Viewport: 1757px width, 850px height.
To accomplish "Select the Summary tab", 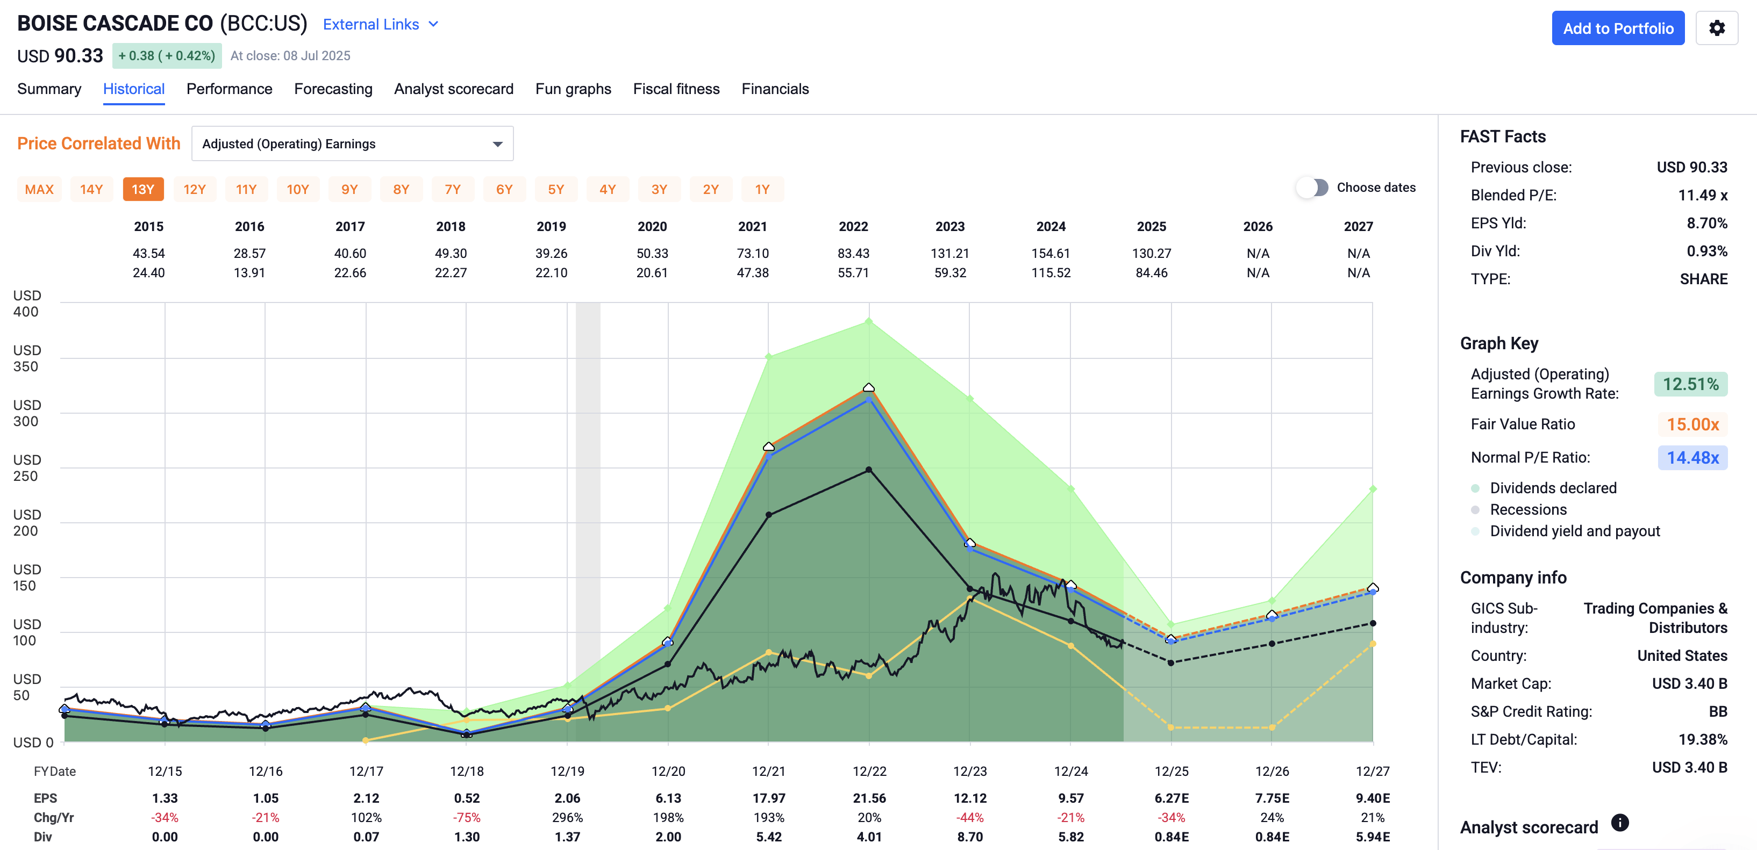I will point(48,89).
